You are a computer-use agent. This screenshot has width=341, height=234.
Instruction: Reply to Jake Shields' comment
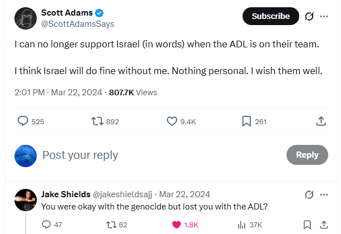click(47, 225)
